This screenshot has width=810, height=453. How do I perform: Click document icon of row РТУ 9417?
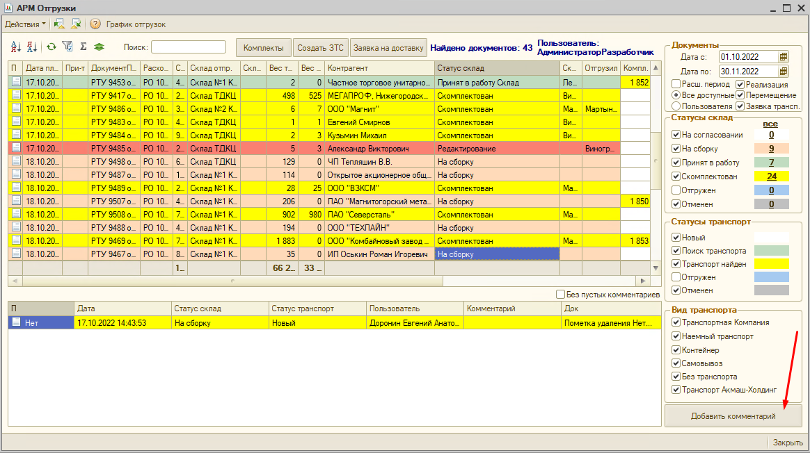pos(16,95)
